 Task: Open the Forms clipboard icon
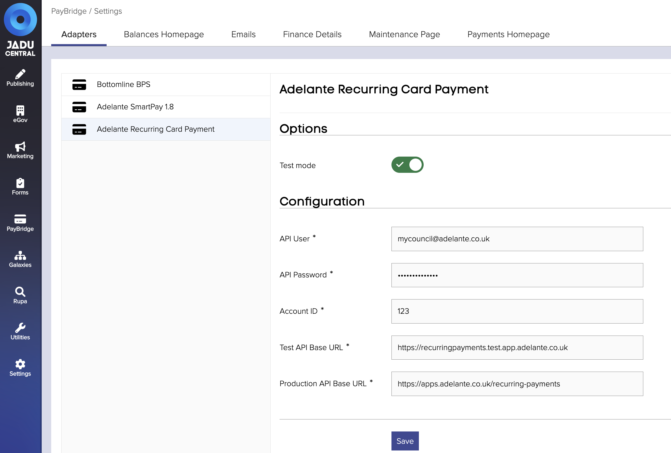[x=20, y=183]
